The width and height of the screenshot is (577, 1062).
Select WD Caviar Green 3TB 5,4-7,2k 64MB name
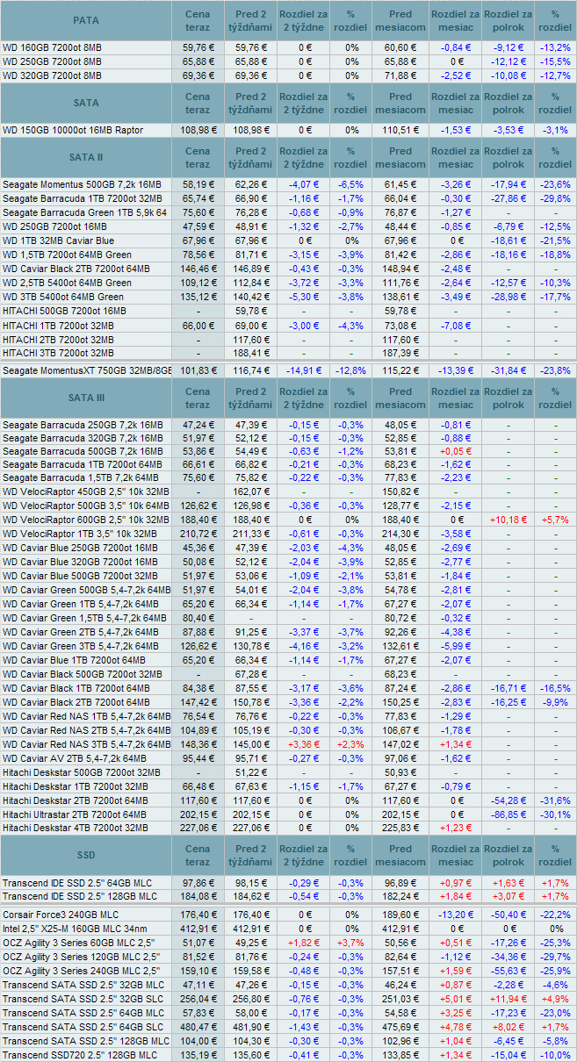point(85,646)
